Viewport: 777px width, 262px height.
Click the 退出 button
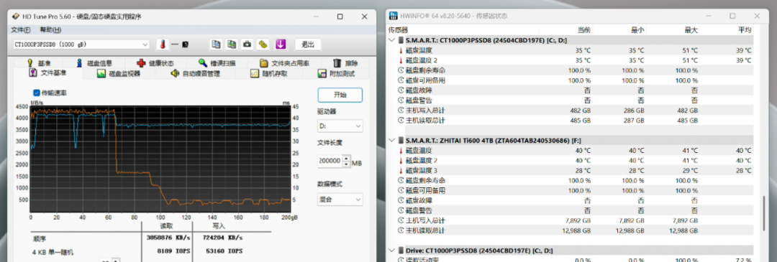308,45
